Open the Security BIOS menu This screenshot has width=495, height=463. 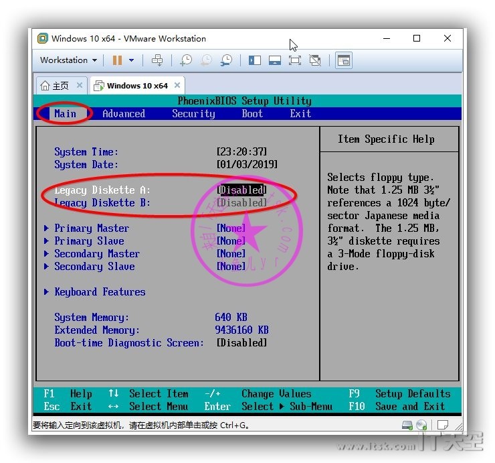pyautogui.click(x=193, y=113)
